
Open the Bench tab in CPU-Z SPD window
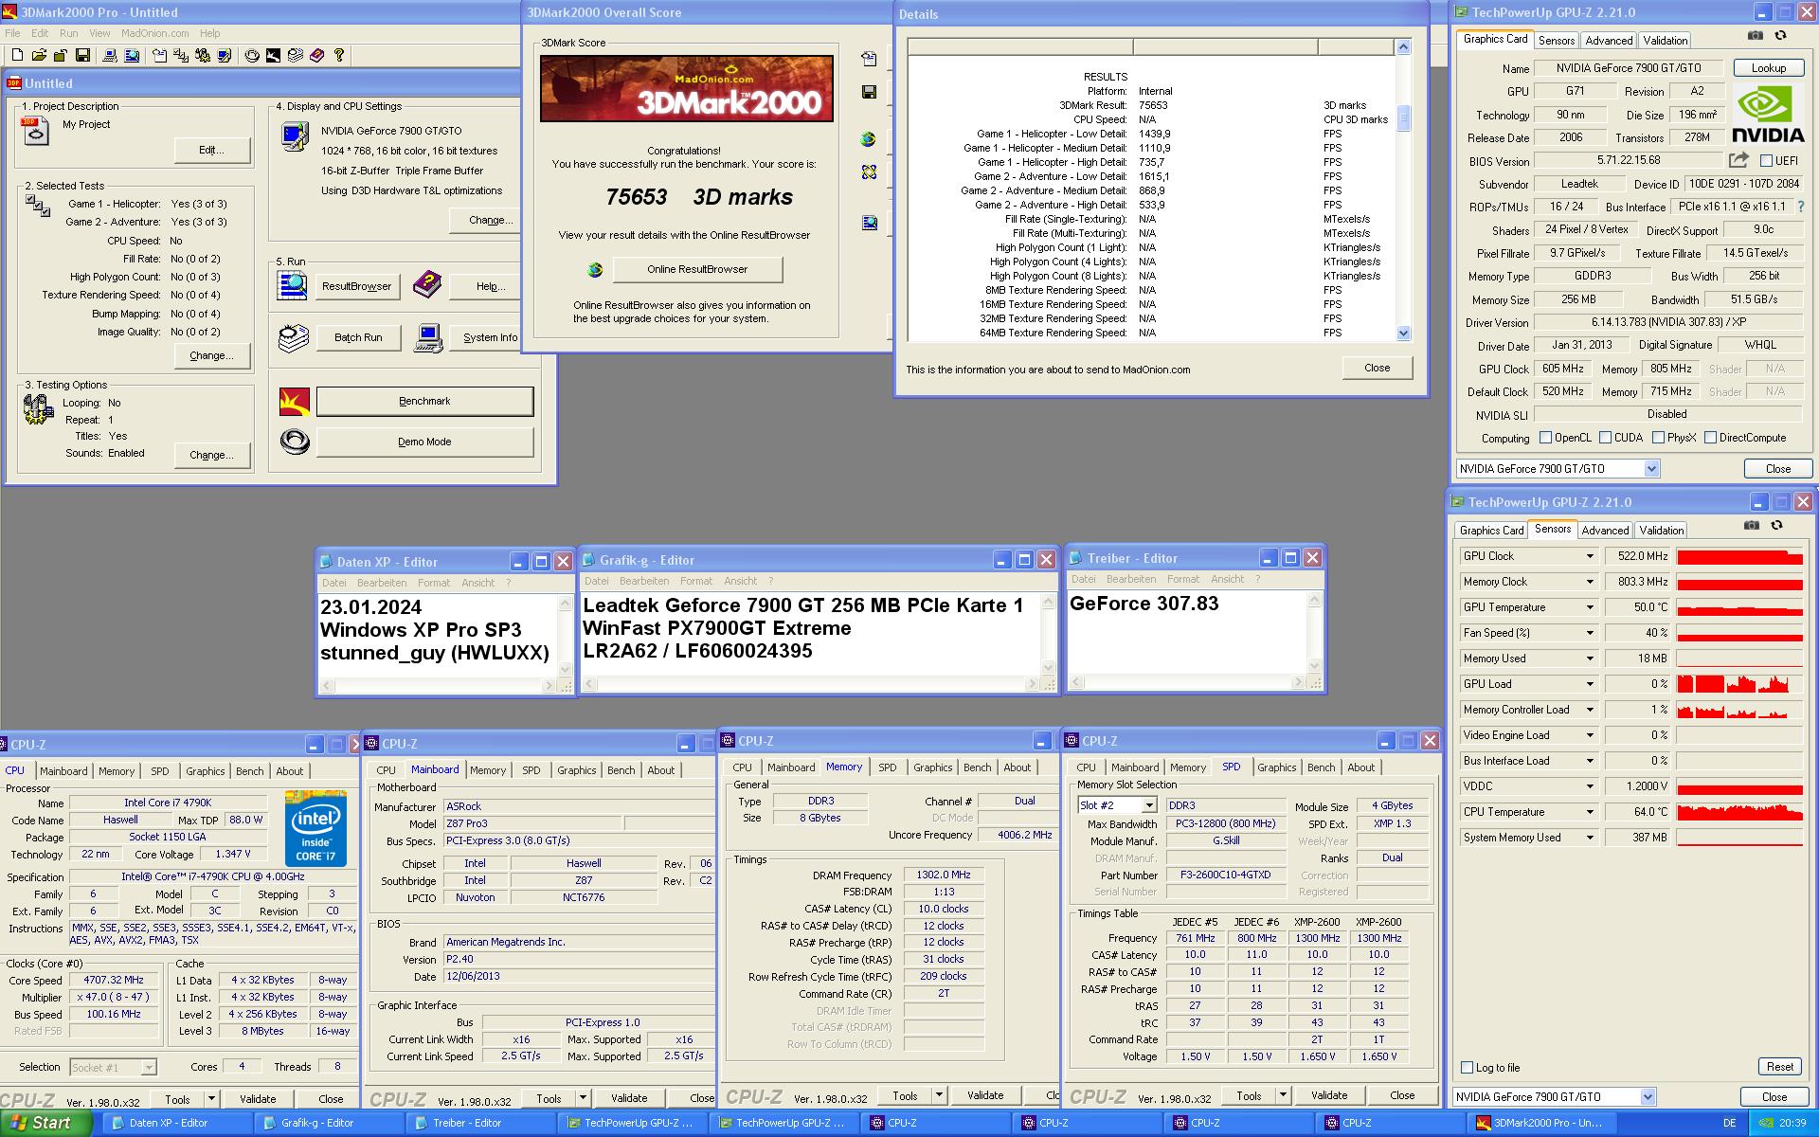(x=1322, y=767)
